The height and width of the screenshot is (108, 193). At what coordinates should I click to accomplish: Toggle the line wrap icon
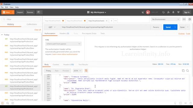click(x=86, y=71)
